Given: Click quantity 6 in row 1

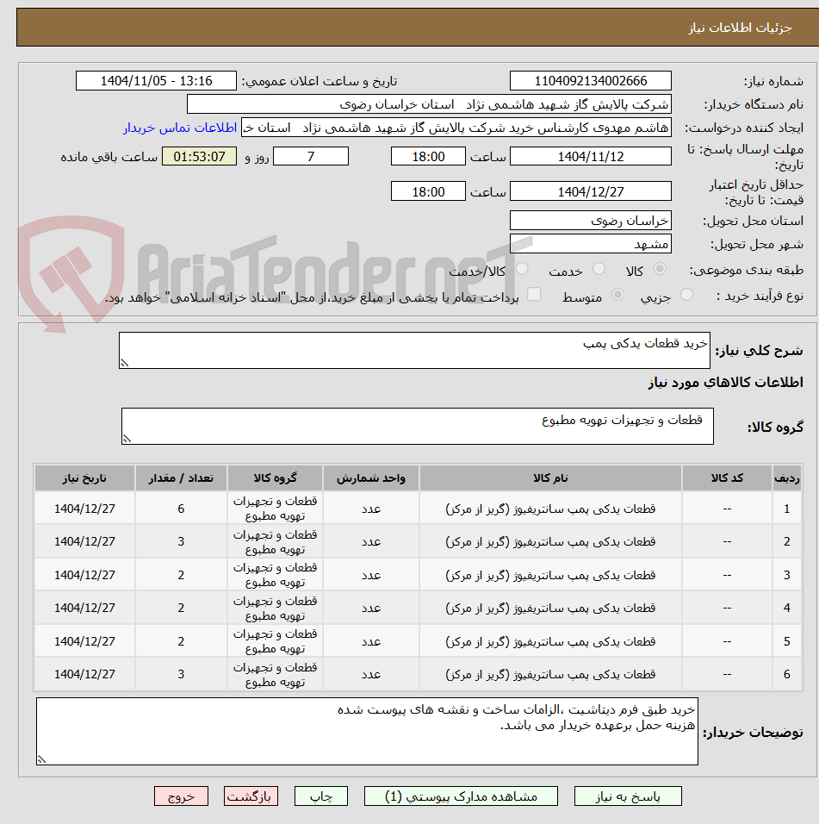Looking at the screenshot, I should coord(181,509).
